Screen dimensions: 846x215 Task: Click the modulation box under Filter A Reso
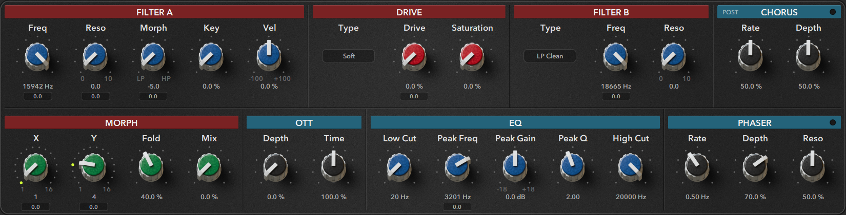tap(95, 96)
